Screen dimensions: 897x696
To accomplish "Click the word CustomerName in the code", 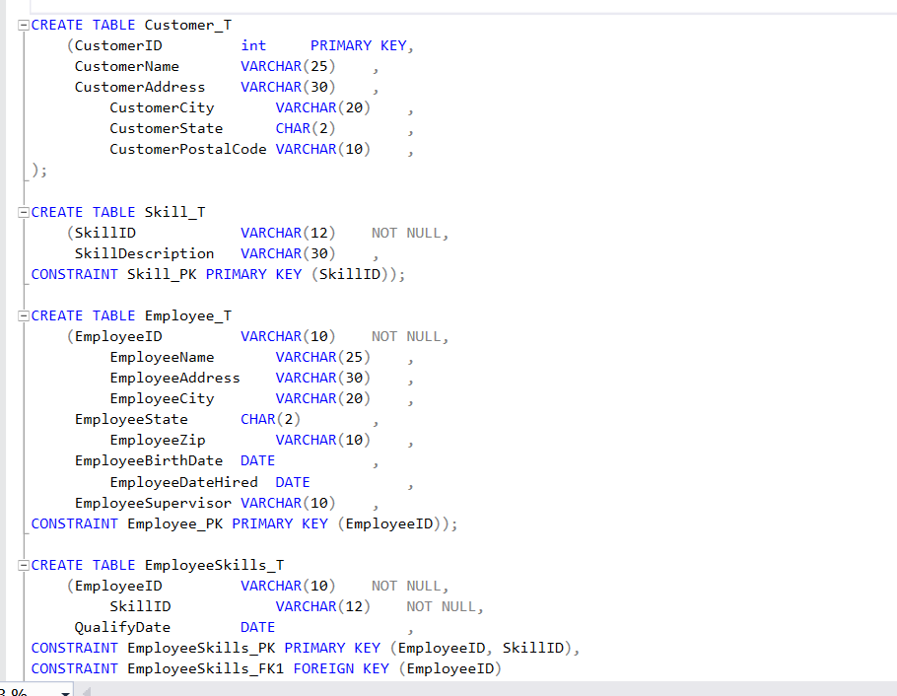I will (126, 65).
